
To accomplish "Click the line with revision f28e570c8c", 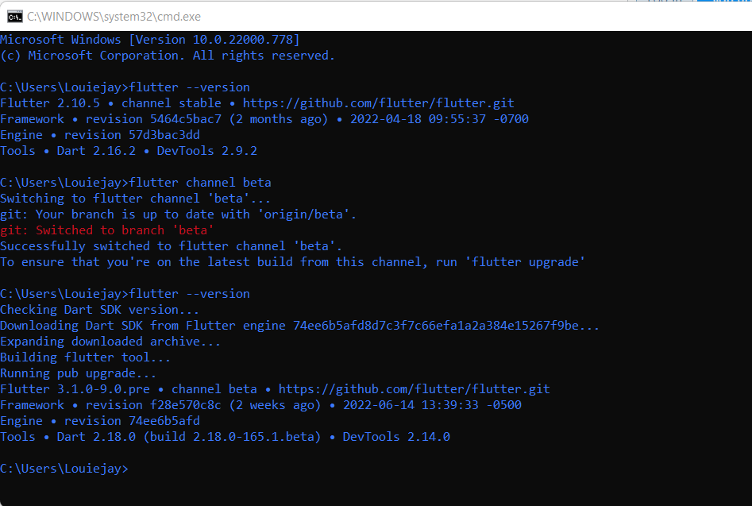I will click(x=261, y=405).
